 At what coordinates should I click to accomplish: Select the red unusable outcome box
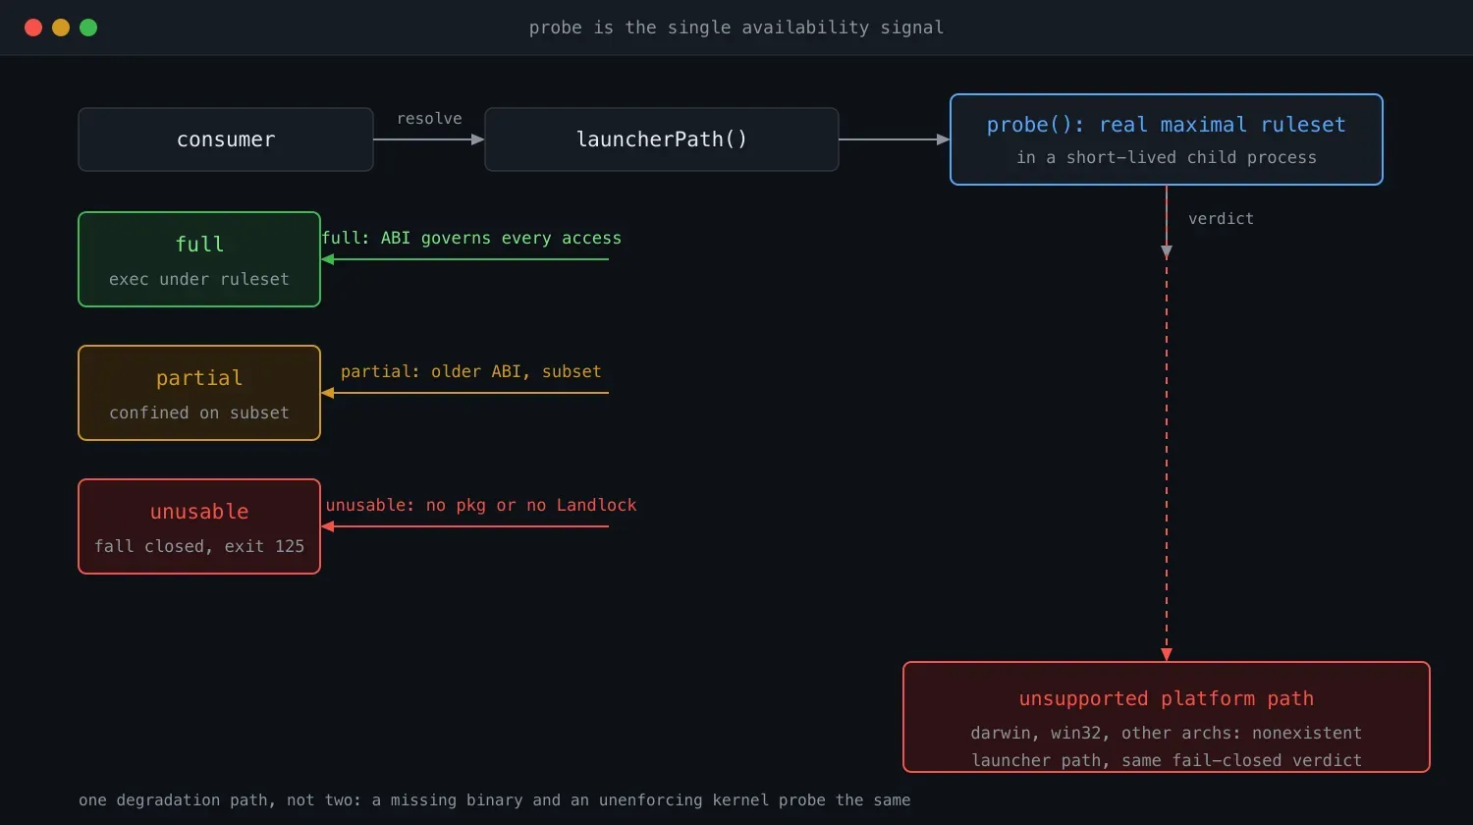[x=199, y=526]
